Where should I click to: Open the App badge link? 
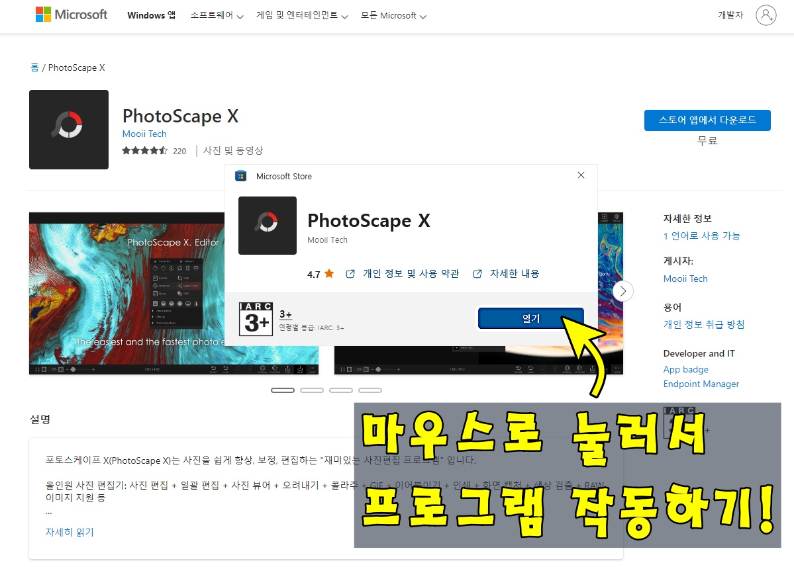[685, 369]
